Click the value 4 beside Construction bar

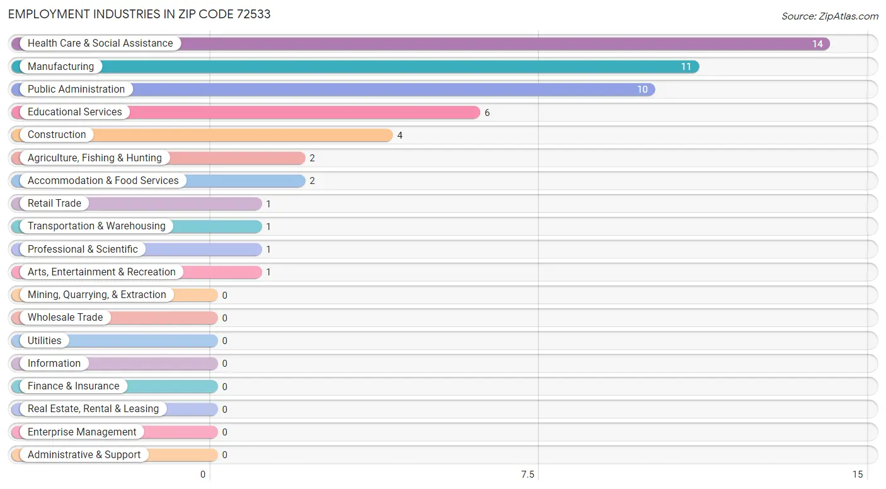(400, 135)
